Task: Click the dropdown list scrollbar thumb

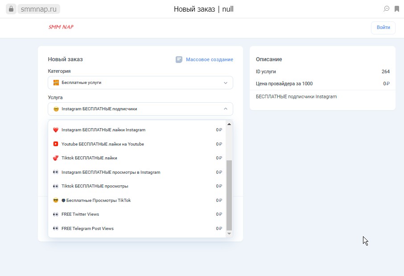Action: point(229,195)
